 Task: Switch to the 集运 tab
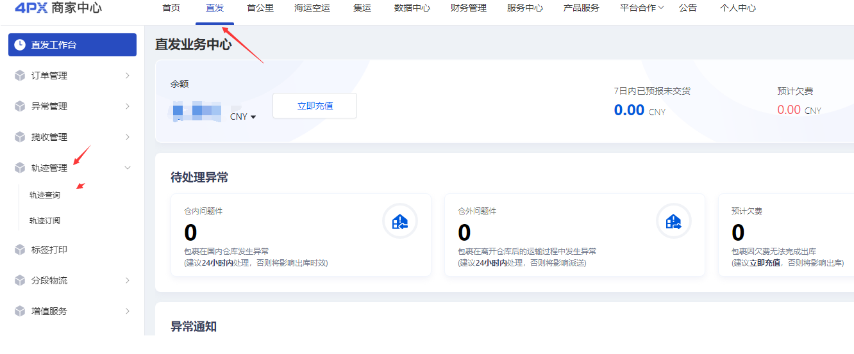click(362, 8)
